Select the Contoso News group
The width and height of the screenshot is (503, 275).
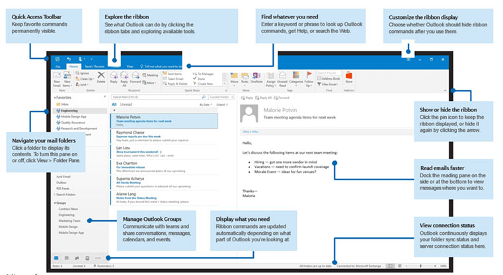pos(68,209)
